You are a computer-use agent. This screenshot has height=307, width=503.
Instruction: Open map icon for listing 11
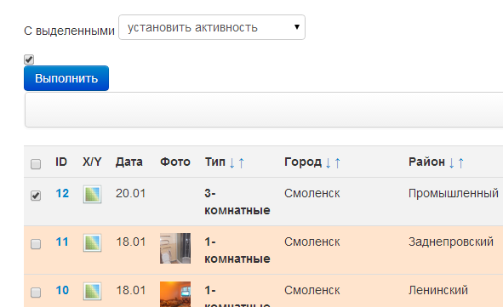pos(93,242)
